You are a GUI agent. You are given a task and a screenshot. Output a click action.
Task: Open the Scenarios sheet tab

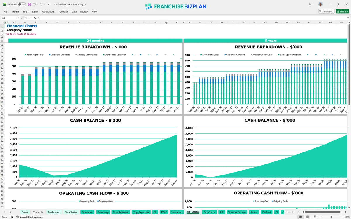[87, 212]
